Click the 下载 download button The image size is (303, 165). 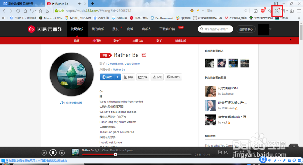pyautogui.click(x=157, y=77)
